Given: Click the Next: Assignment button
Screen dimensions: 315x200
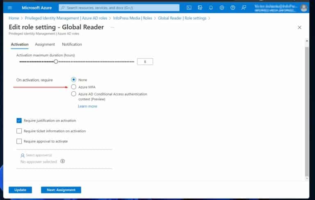Looking at the screenshot, I should click(61, 190).
